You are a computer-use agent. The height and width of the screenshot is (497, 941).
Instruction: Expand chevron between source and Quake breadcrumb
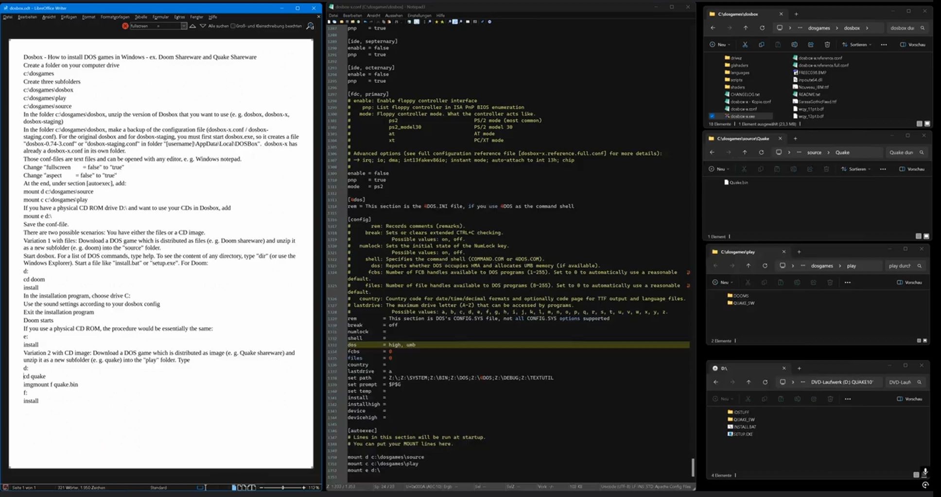pos(829,152)
